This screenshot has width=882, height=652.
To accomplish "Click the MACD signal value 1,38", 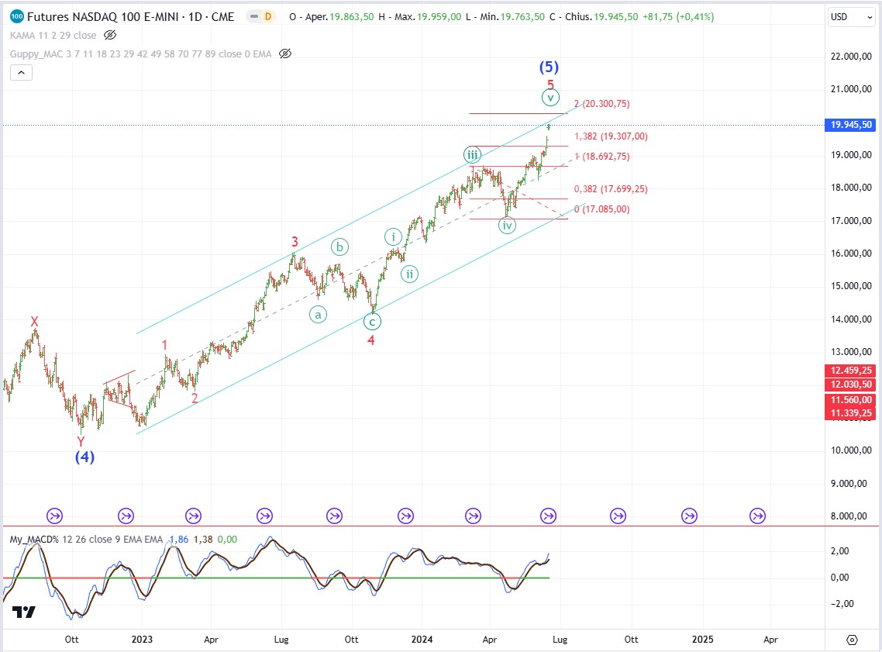I will point(203,539).
